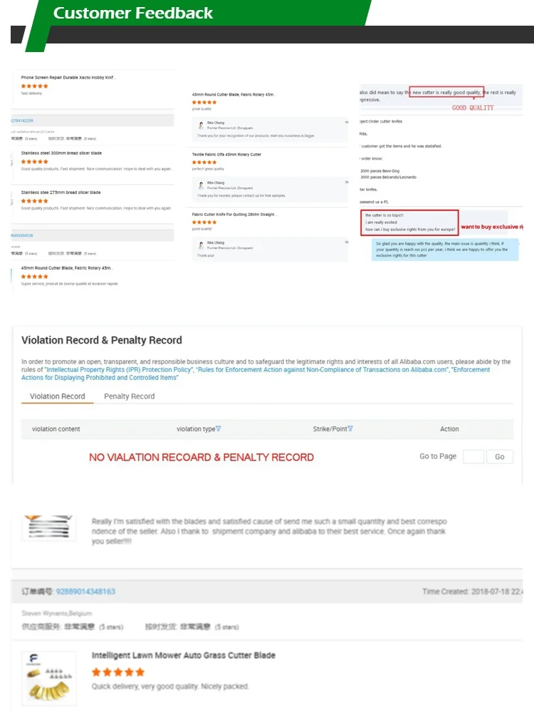Image resolution: width=534 pixels, height=715 pixels.
Task: Open Intelligent Lawn Mower Auto Grass Cutter Blade title
Action: click(x=183, y=655)
